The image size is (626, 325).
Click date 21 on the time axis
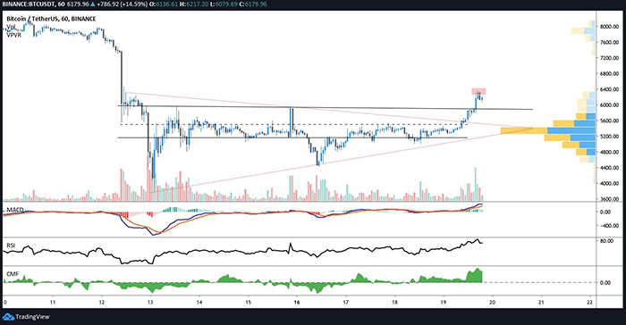[x=541, y=303]
